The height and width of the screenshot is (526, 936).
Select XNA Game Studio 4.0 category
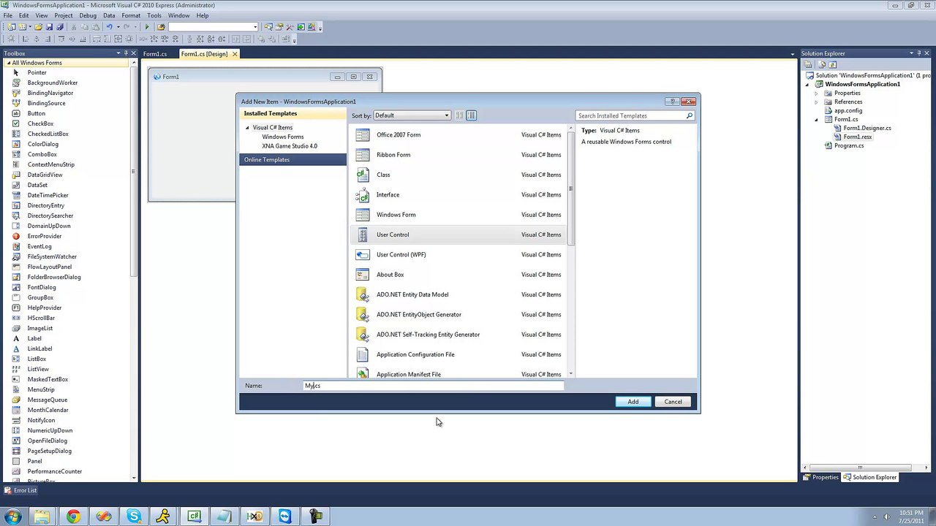[290, 146]
